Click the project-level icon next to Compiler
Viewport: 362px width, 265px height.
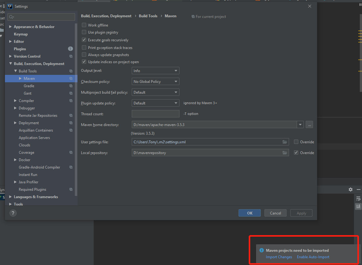71,101
